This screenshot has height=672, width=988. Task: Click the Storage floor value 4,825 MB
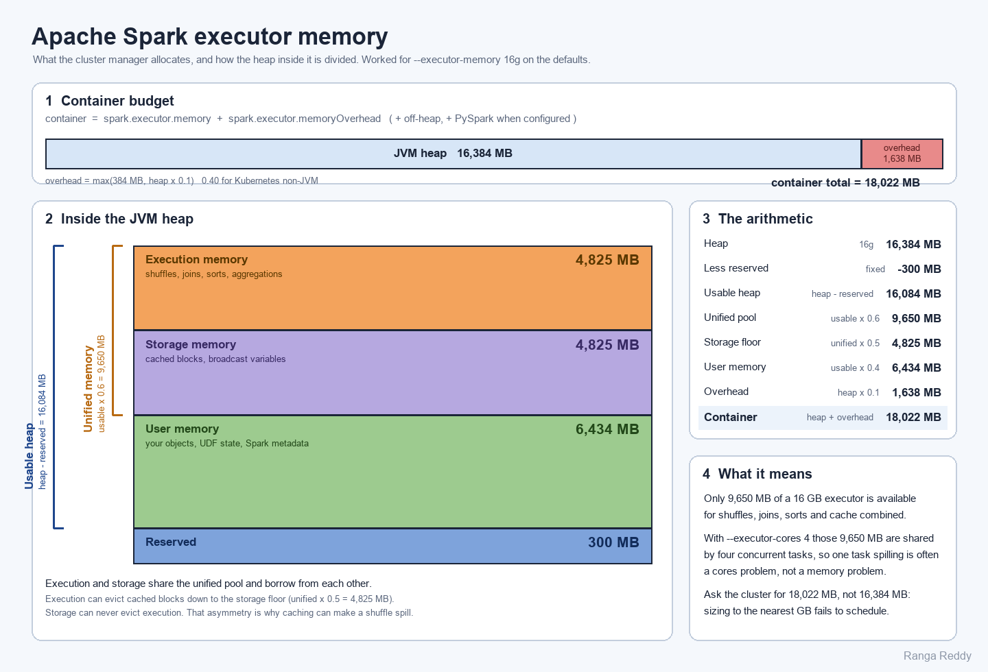point(916,344)
